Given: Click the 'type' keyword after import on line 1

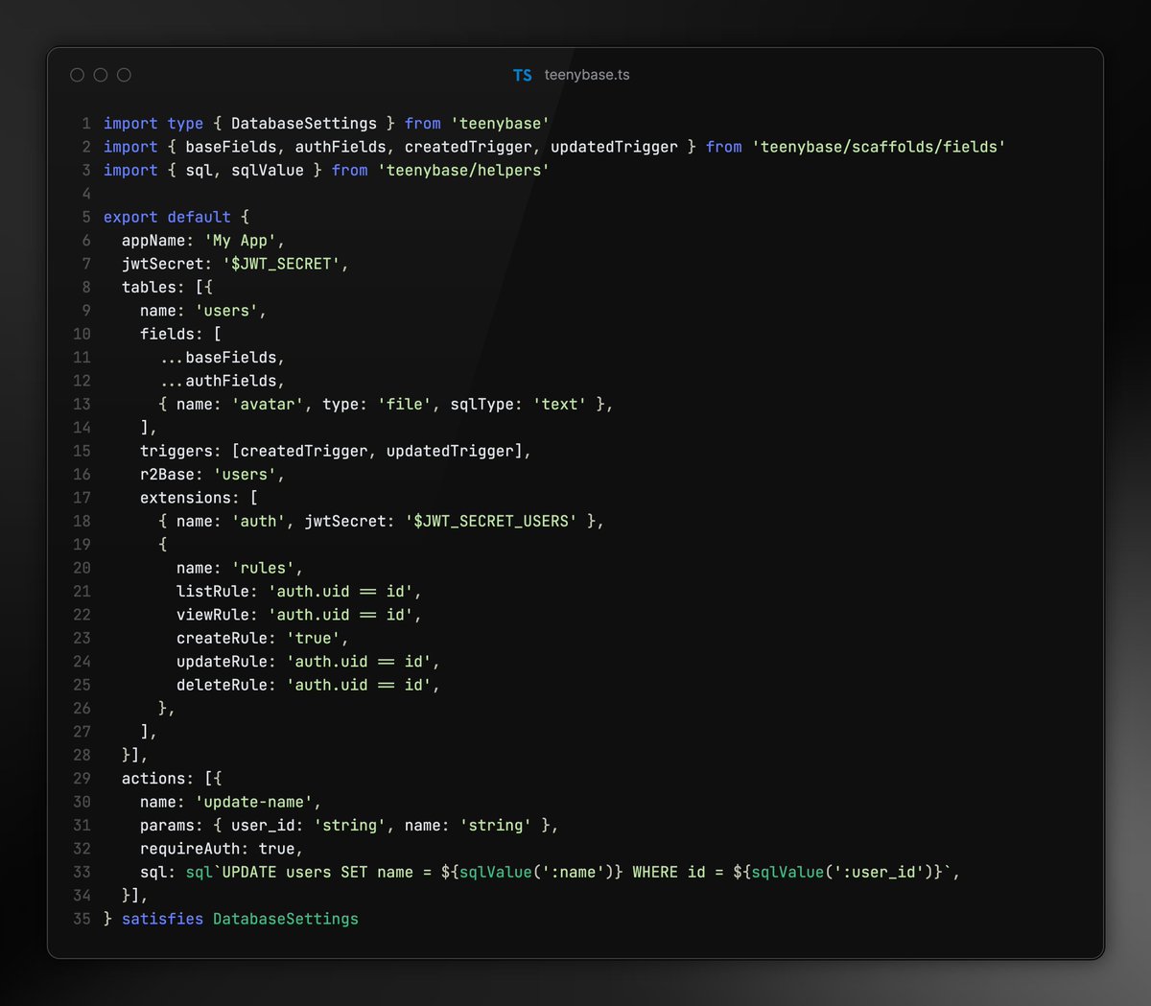Looking at the screenshot, I should (x=185, y=124).
